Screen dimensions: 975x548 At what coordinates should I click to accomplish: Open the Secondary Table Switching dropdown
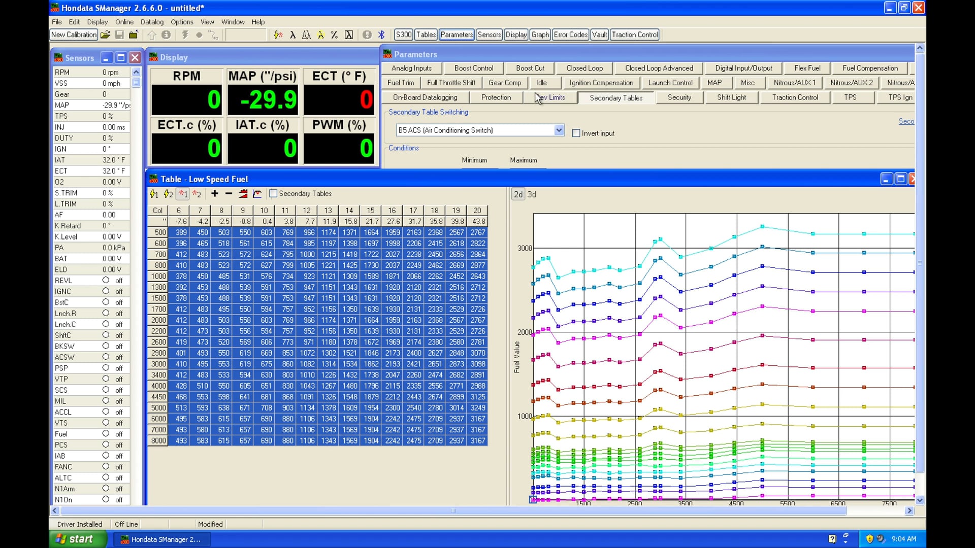click(x=559, y=130)
